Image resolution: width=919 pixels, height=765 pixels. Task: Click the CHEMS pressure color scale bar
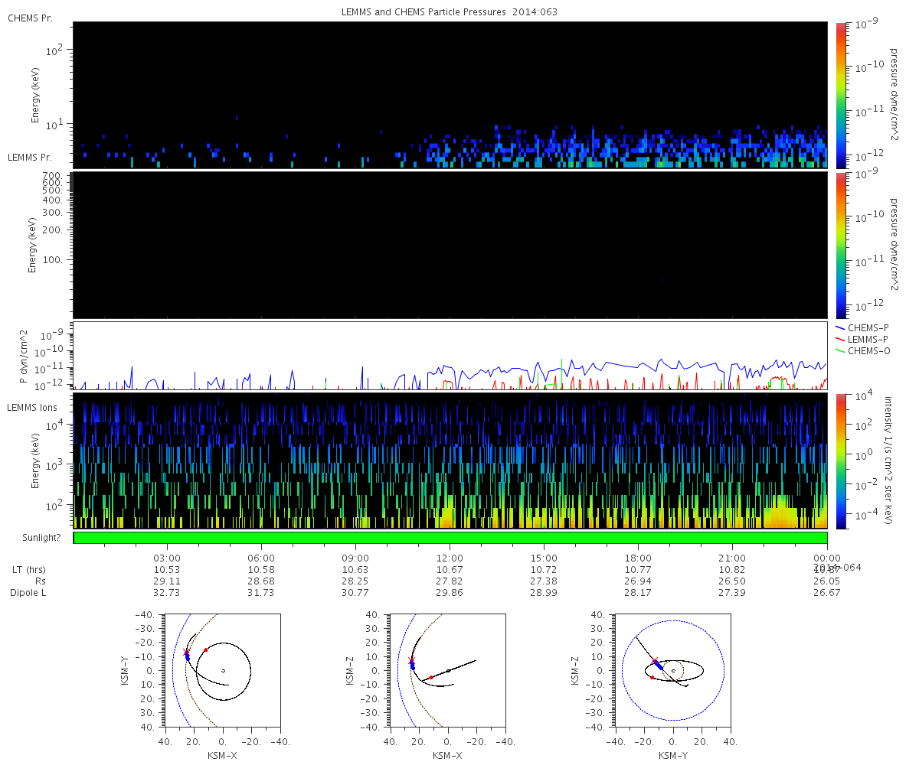(x=841, y=95)
